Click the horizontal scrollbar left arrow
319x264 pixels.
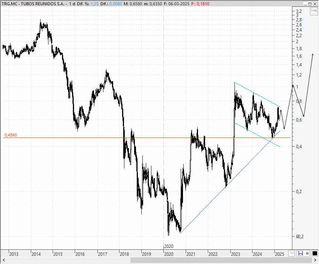[3, 260]
